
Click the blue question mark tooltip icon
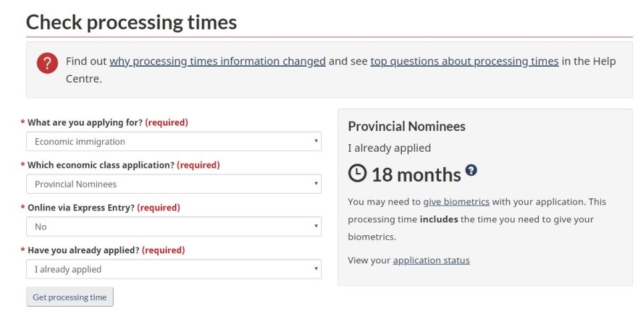coord(471,170)
